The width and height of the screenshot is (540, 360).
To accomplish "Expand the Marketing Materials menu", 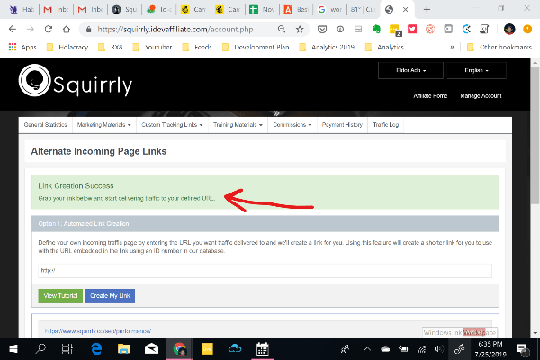I will point(104,125).
